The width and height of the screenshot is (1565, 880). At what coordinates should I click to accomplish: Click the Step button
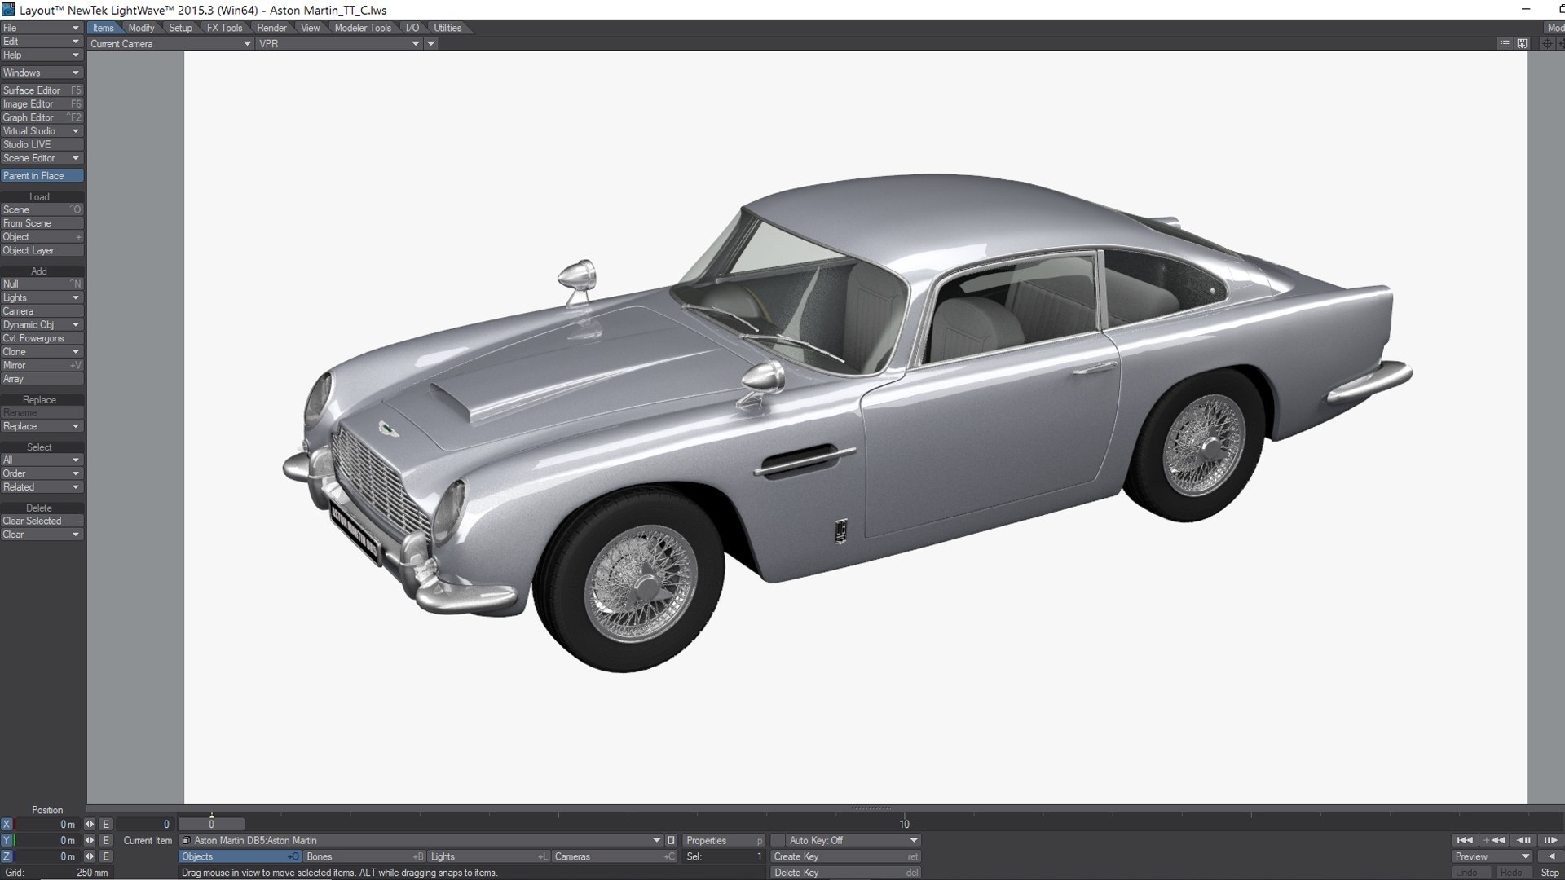click(x=1550, y=873)
